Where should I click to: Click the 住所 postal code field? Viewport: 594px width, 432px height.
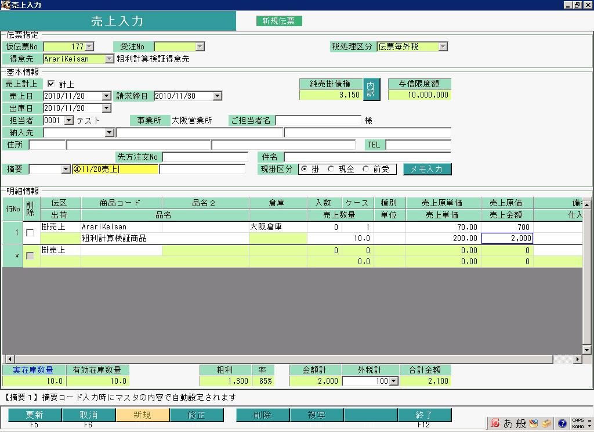pos(48,145)
